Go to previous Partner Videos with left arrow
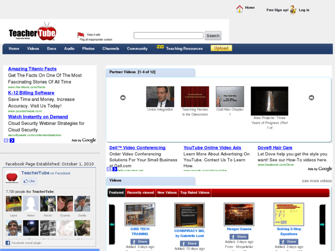 tap(123, 98)
